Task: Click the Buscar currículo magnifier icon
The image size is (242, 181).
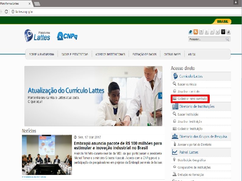Action: click(174, 84)
